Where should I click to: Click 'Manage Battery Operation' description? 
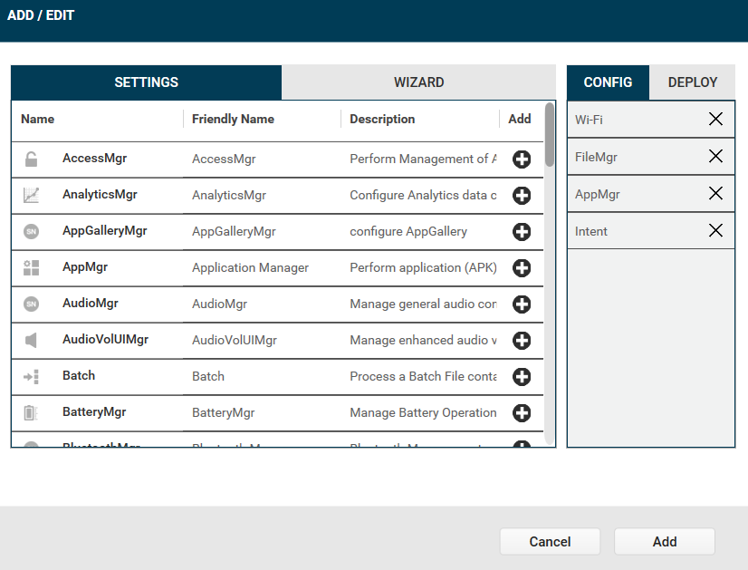tap(423, 413)
